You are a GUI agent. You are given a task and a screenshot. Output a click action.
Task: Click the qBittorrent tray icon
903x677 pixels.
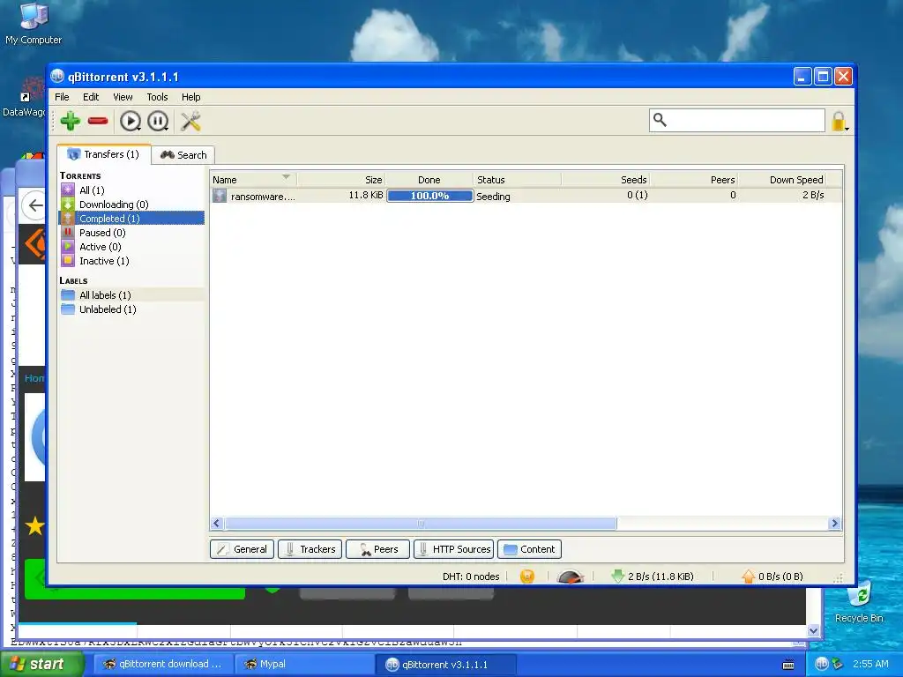(822, 664)
